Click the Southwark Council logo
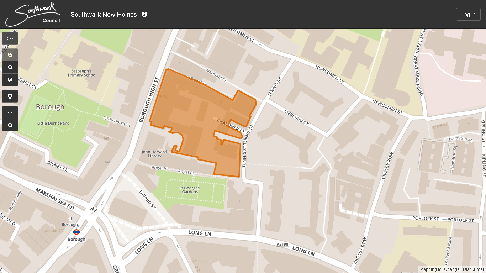Image resolution: width=486 pixels, height=273 pixels. point(33,15)
